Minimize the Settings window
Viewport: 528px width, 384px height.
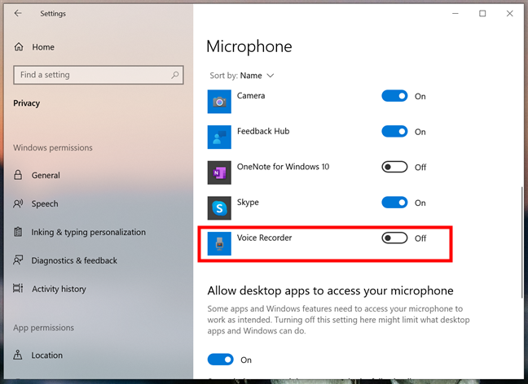point(455,14)
